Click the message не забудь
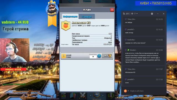This screenshot has width=177, height=100. coord(129,22)
